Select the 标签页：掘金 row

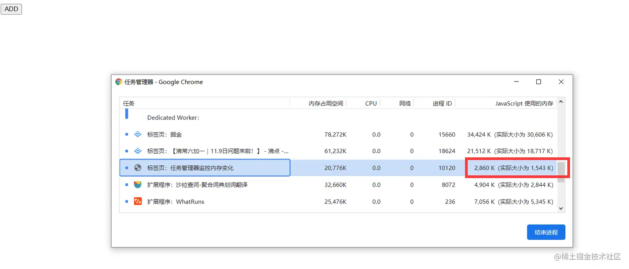338,134
